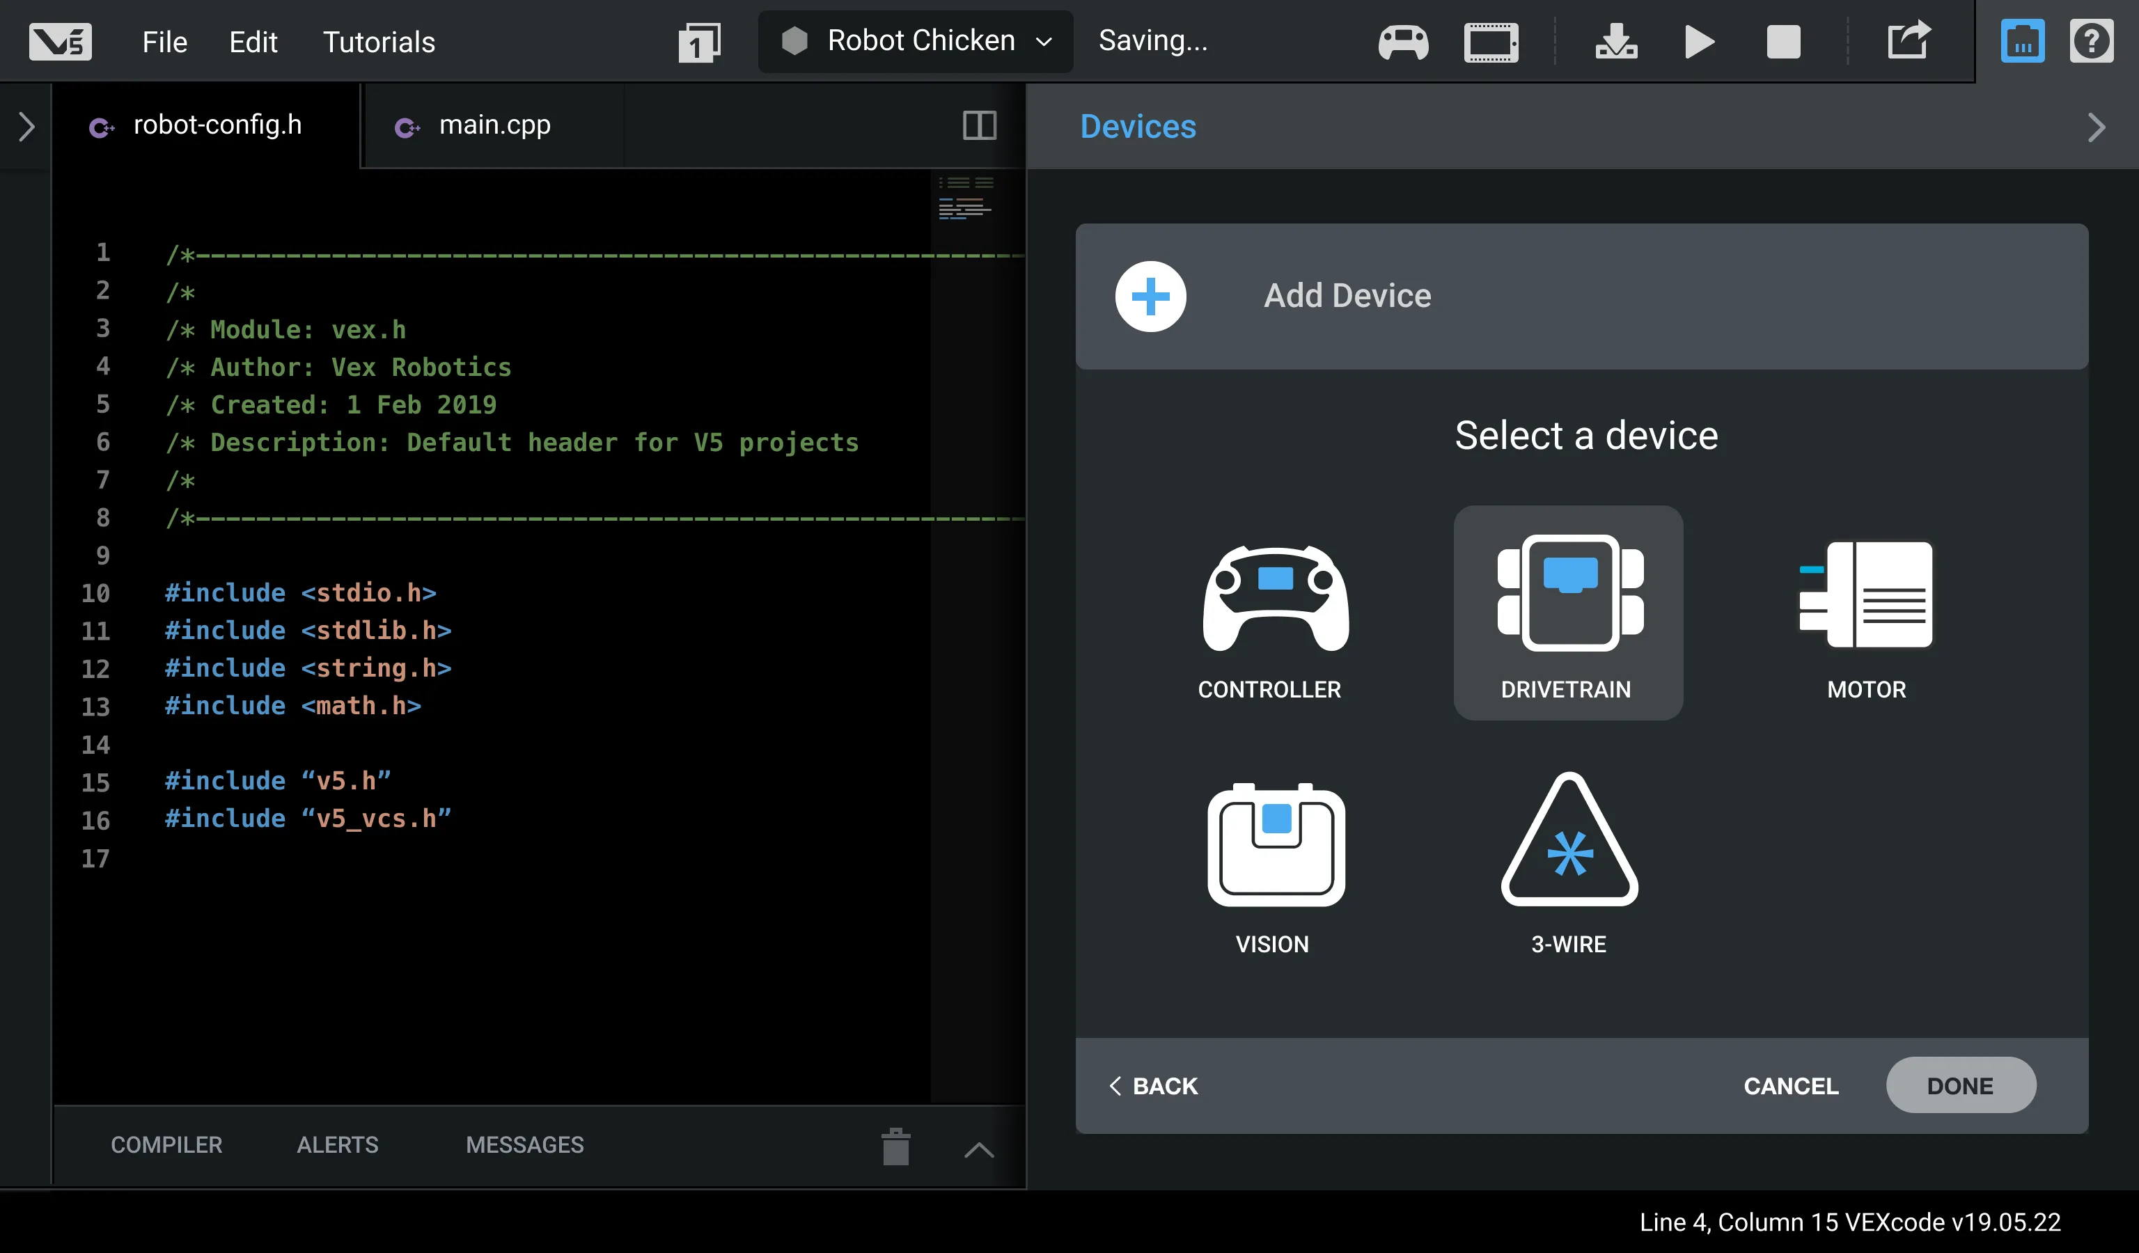Toggle the split editor view icon
Viewport: 2139px width, 1253px height.
click(980, 125)
